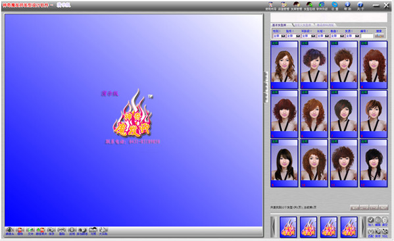Click the 搜索 search button with magnifier
The height and width of the screenshot is (241, 394).
pos(379,36)
